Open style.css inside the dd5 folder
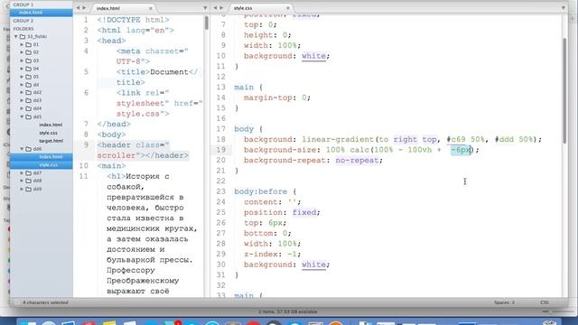This screenshot has width=578, height=325. click(48, 133)
